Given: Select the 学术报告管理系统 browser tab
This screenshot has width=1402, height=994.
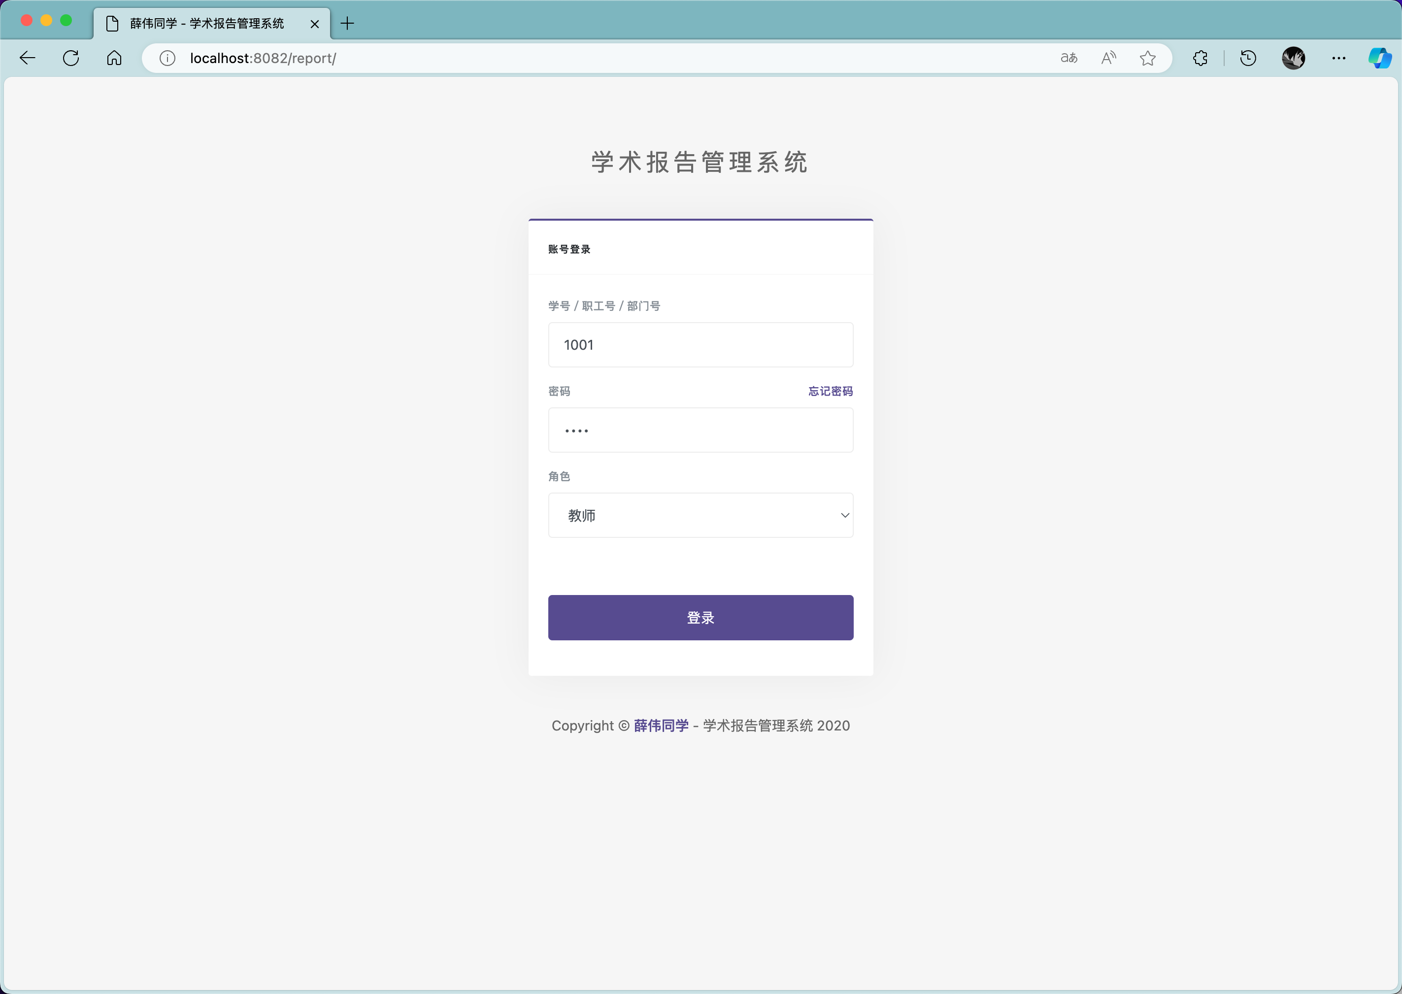Looking at the screenshot, I should click(x=206, y=23).
